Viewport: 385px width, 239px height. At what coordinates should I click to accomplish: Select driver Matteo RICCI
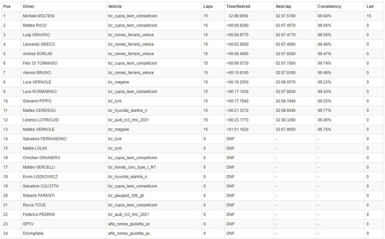[34, 25]
